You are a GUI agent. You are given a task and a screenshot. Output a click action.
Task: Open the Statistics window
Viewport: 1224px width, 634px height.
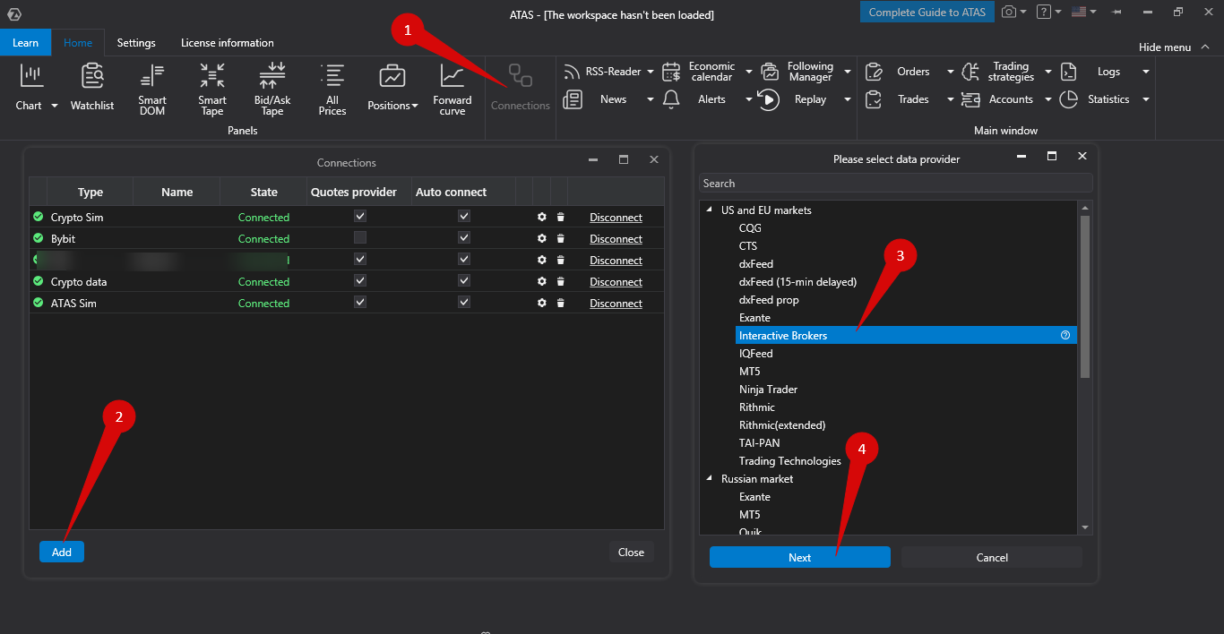[1097, 99]
